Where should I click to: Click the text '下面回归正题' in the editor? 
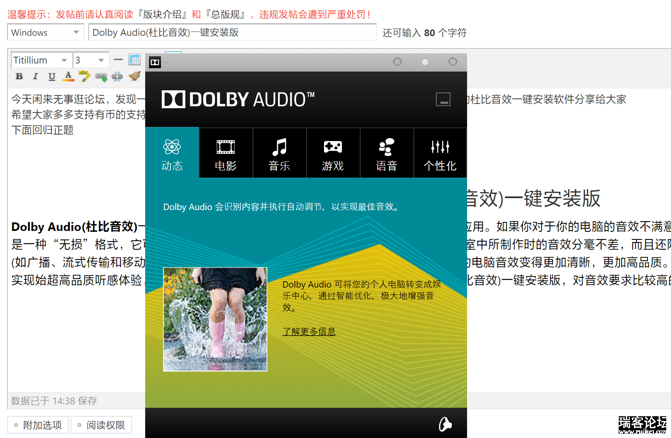(43, 130)
